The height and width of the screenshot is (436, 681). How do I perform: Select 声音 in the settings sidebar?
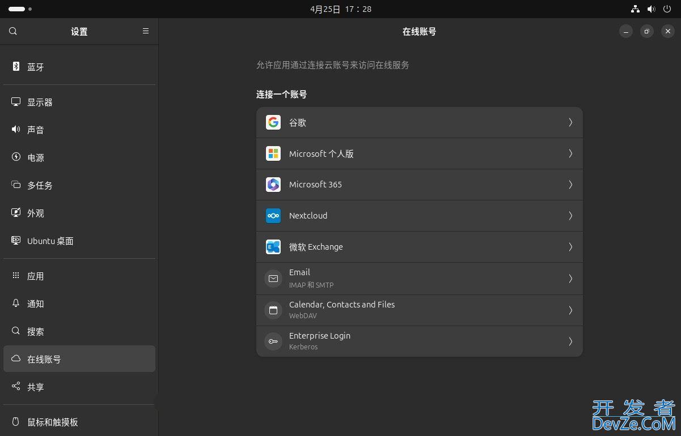coord(79,130)
